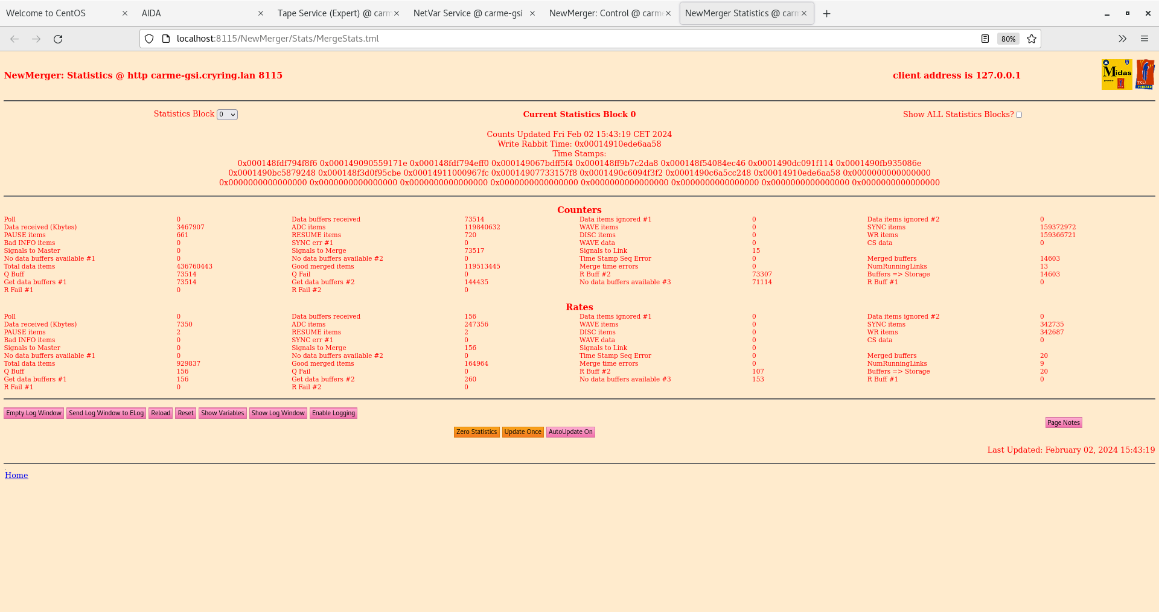Click the Tcl powered logo icon

tap(1145, 75)
